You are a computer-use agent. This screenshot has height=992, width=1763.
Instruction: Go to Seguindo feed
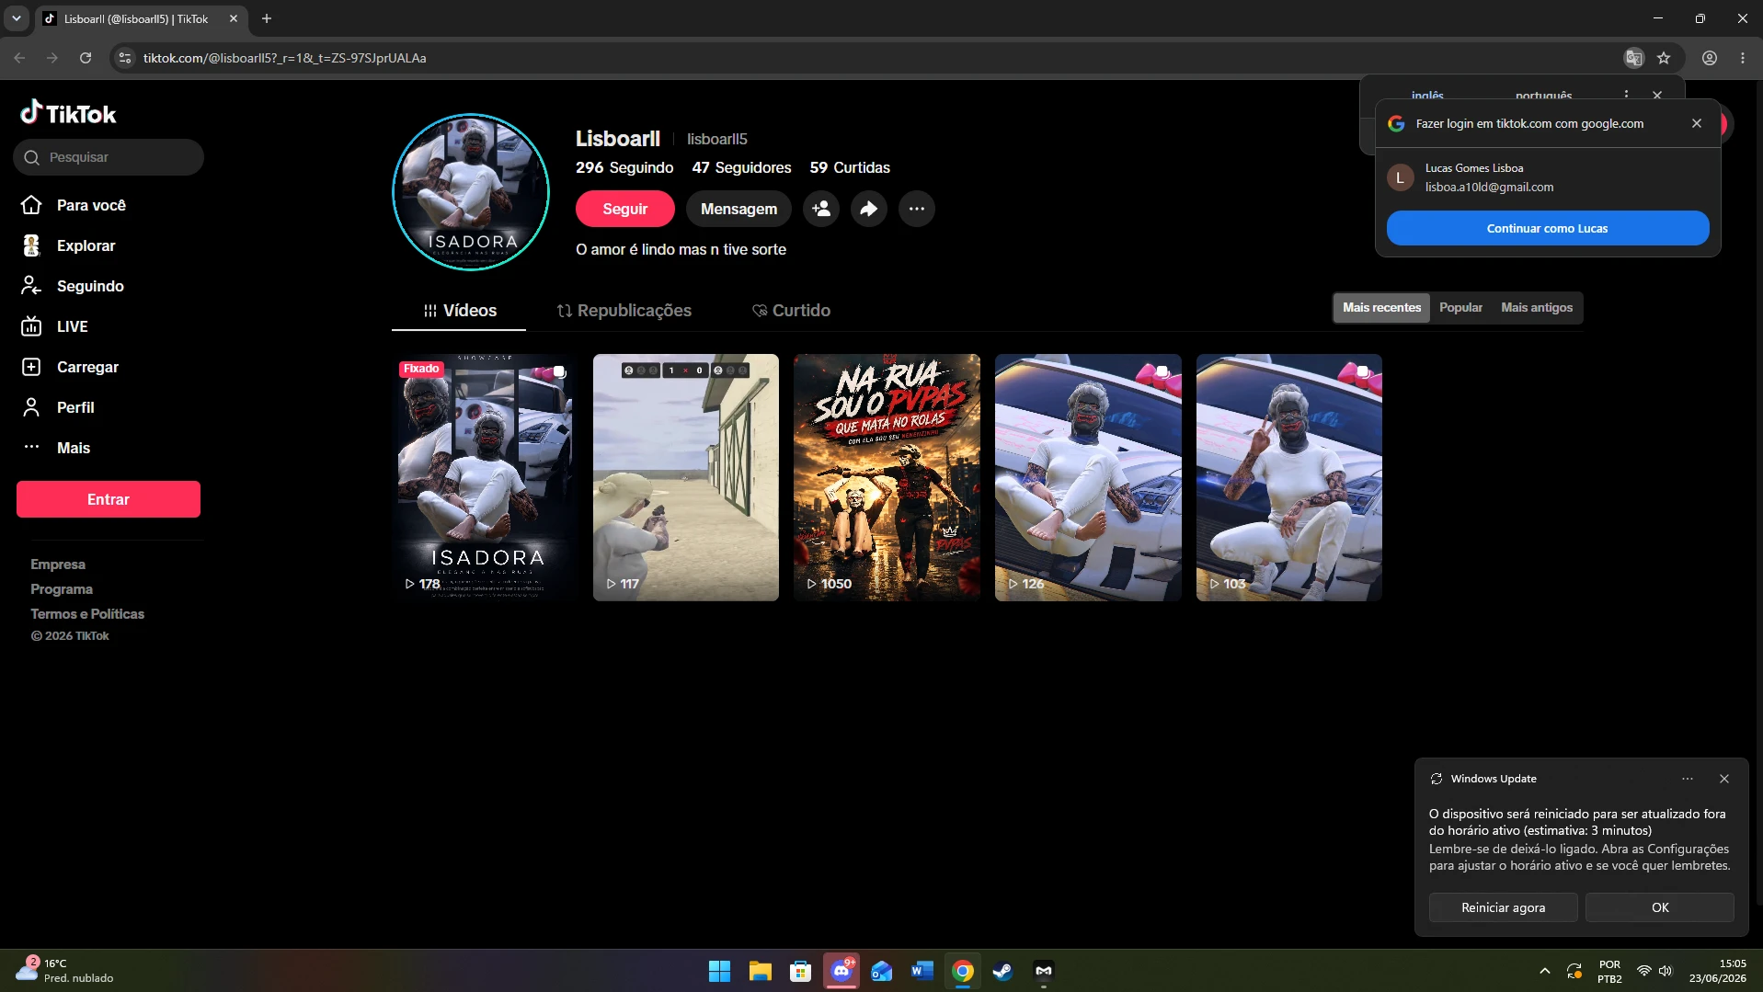pyautogui.click(x=73, y=286)
